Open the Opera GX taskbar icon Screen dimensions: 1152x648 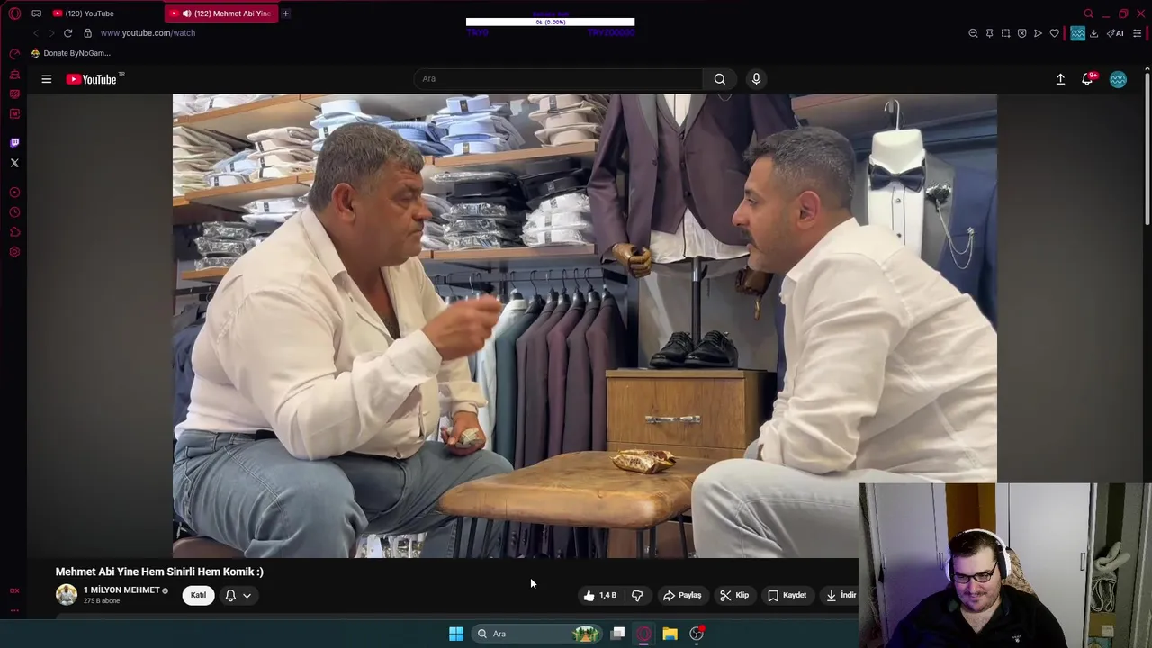point(644,634)
